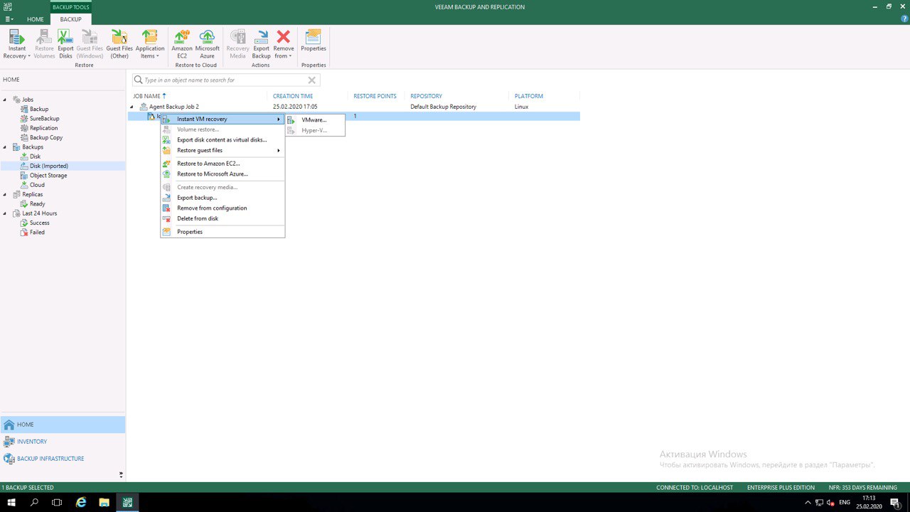Select the BACKUP ribbon tab
The width and height of the screenshot is (910, 512).
pyautogui.click(x=70, y=19)
